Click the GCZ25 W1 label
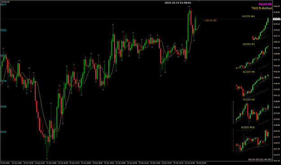This screenshot has height=165, width=281. tap(248, 16)
